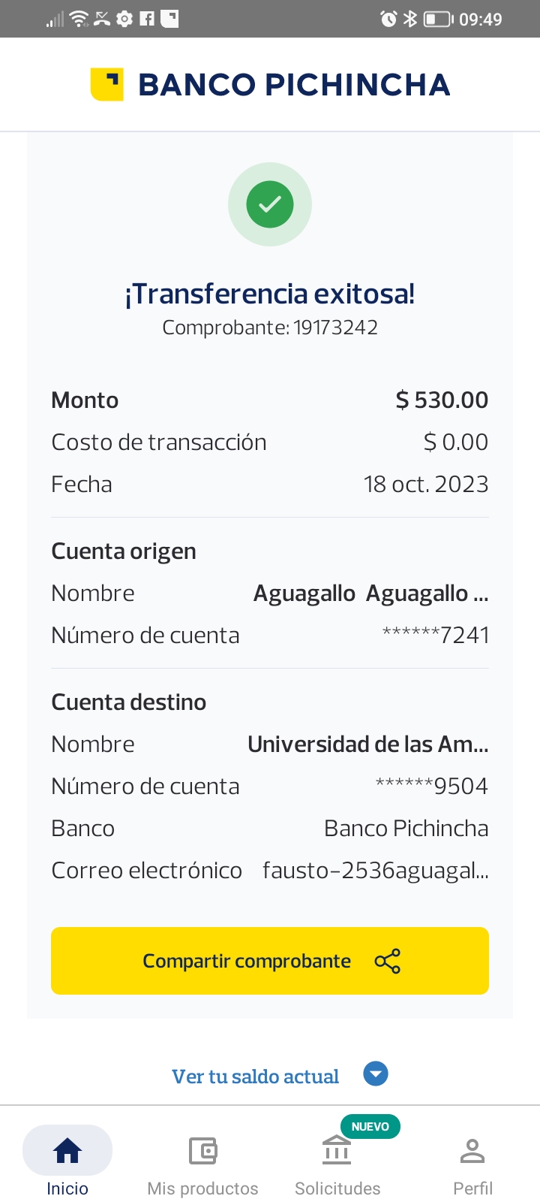Tap the battery icon in the status bar

coord(438,19)
